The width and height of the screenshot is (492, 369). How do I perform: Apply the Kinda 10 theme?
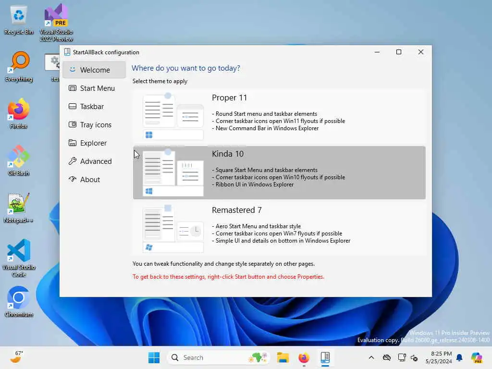[279, 172]
